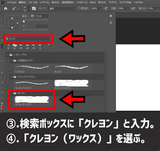Collapse the 初期設定ブラシ group chevron
Screen dimensions: 160x151
pos(11,61)
